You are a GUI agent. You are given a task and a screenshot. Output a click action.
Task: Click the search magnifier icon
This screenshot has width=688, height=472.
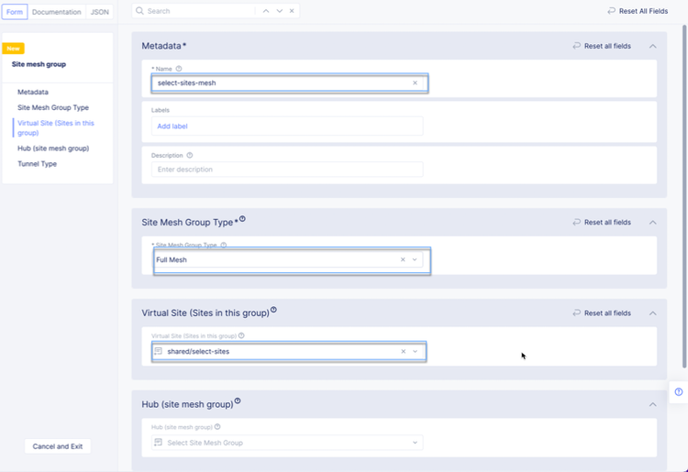tap(139, 11)
